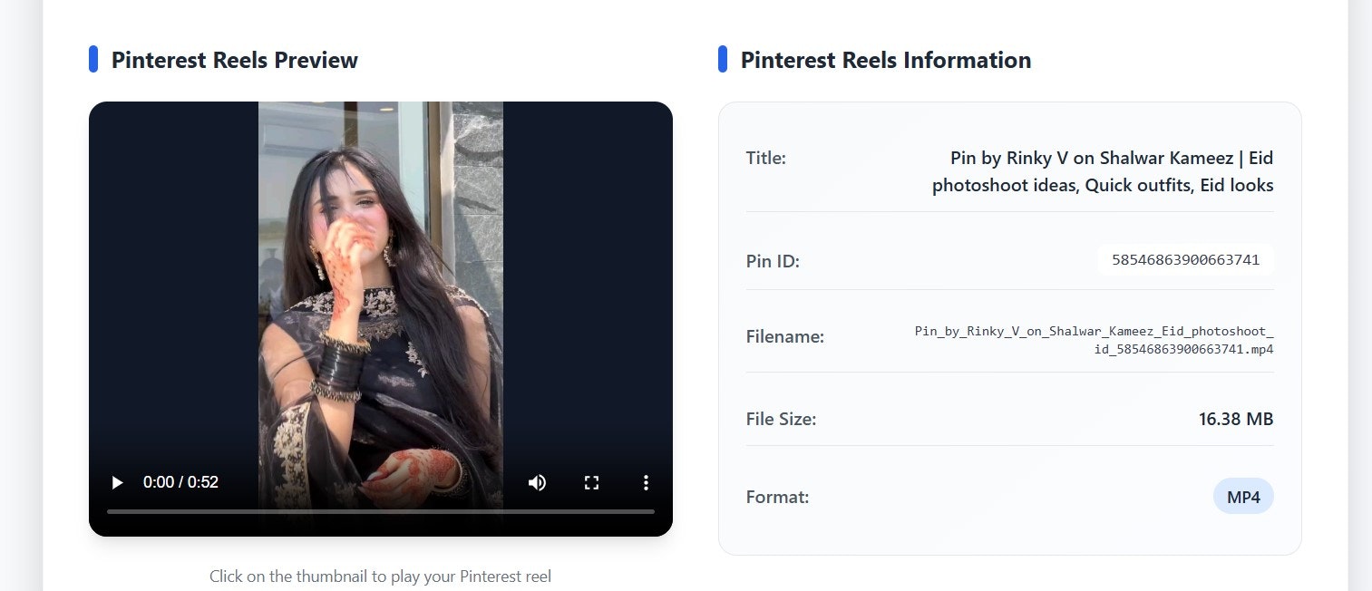Select the Pinterest Reels Preview heading
The width and height of the screenshot is (1372, 591).
pyautogui.click(x=234, y=60)
